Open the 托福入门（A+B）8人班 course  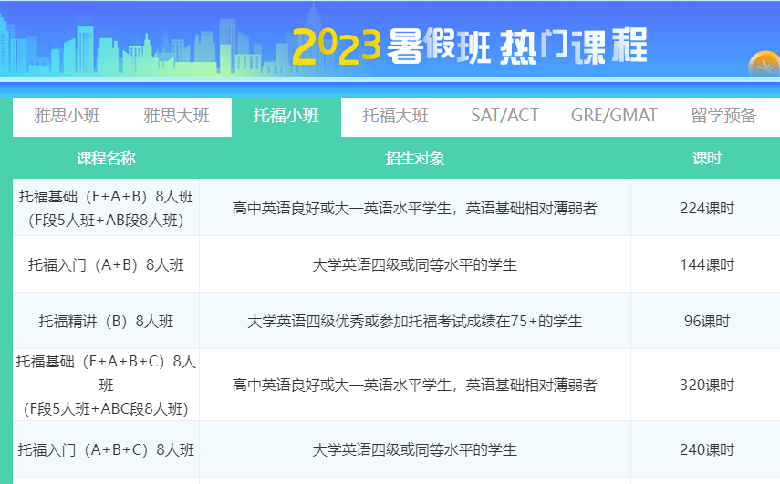(106, 265)
